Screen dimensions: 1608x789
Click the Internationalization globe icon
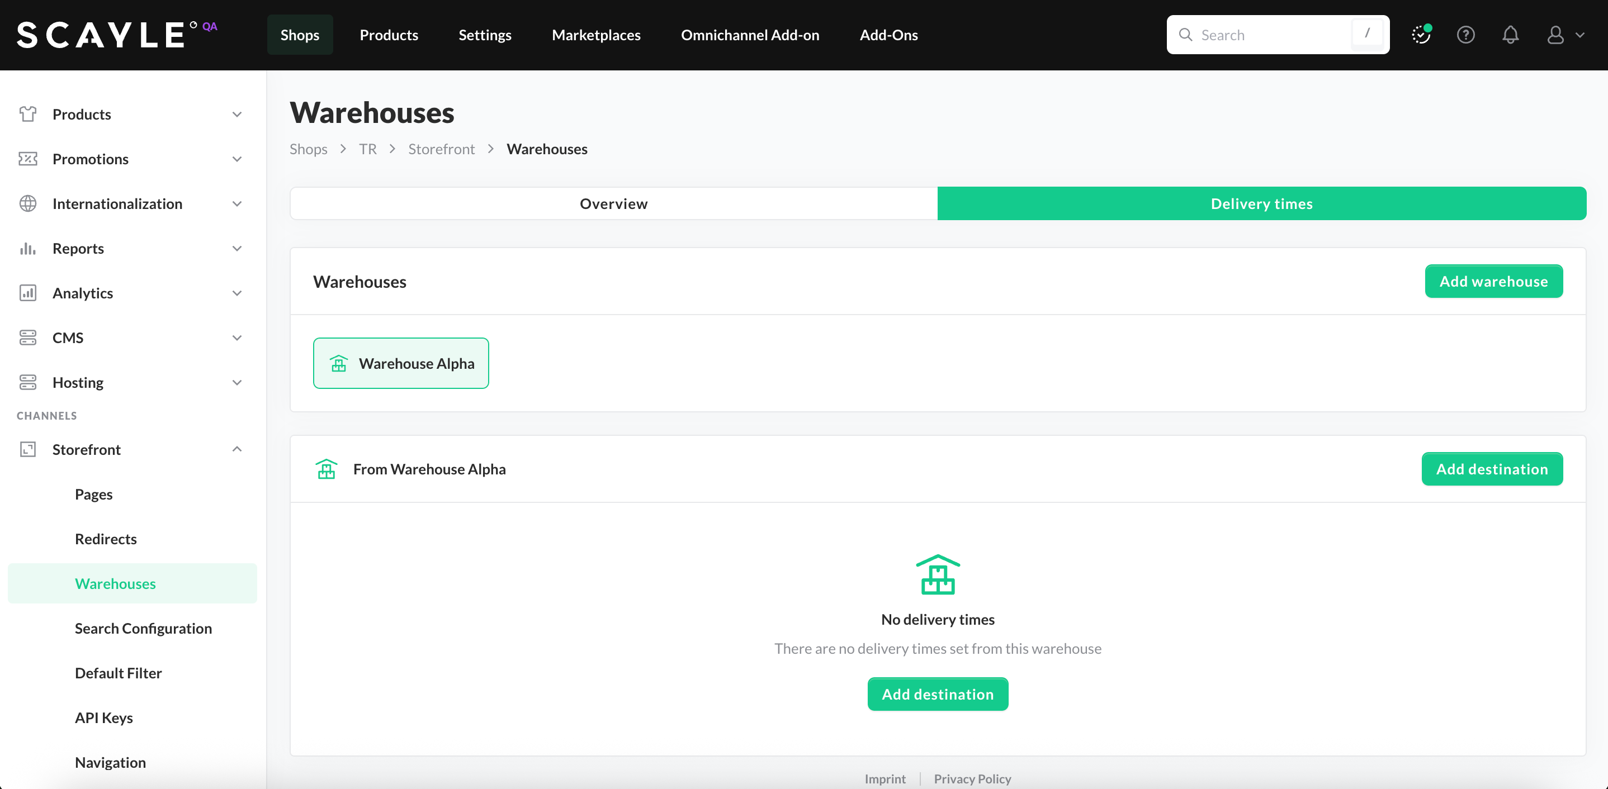pos(28,203)
